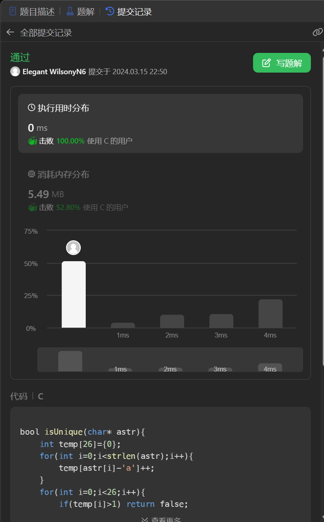
Task: Switch to the 题解 tab
Action: coord(80,11)
